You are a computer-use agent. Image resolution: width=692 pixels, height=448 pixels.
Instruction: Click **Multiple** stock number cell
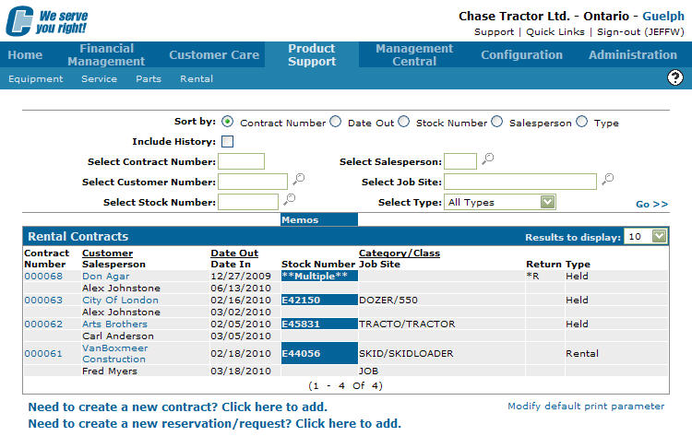pos(319,276)
